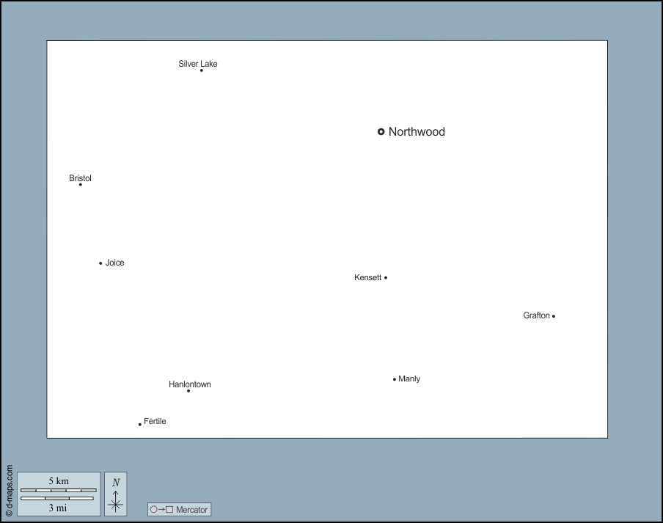This screenshot has height=523, width=663.
Task: Click the Fertile dot marker
Action: pos(140,425)
